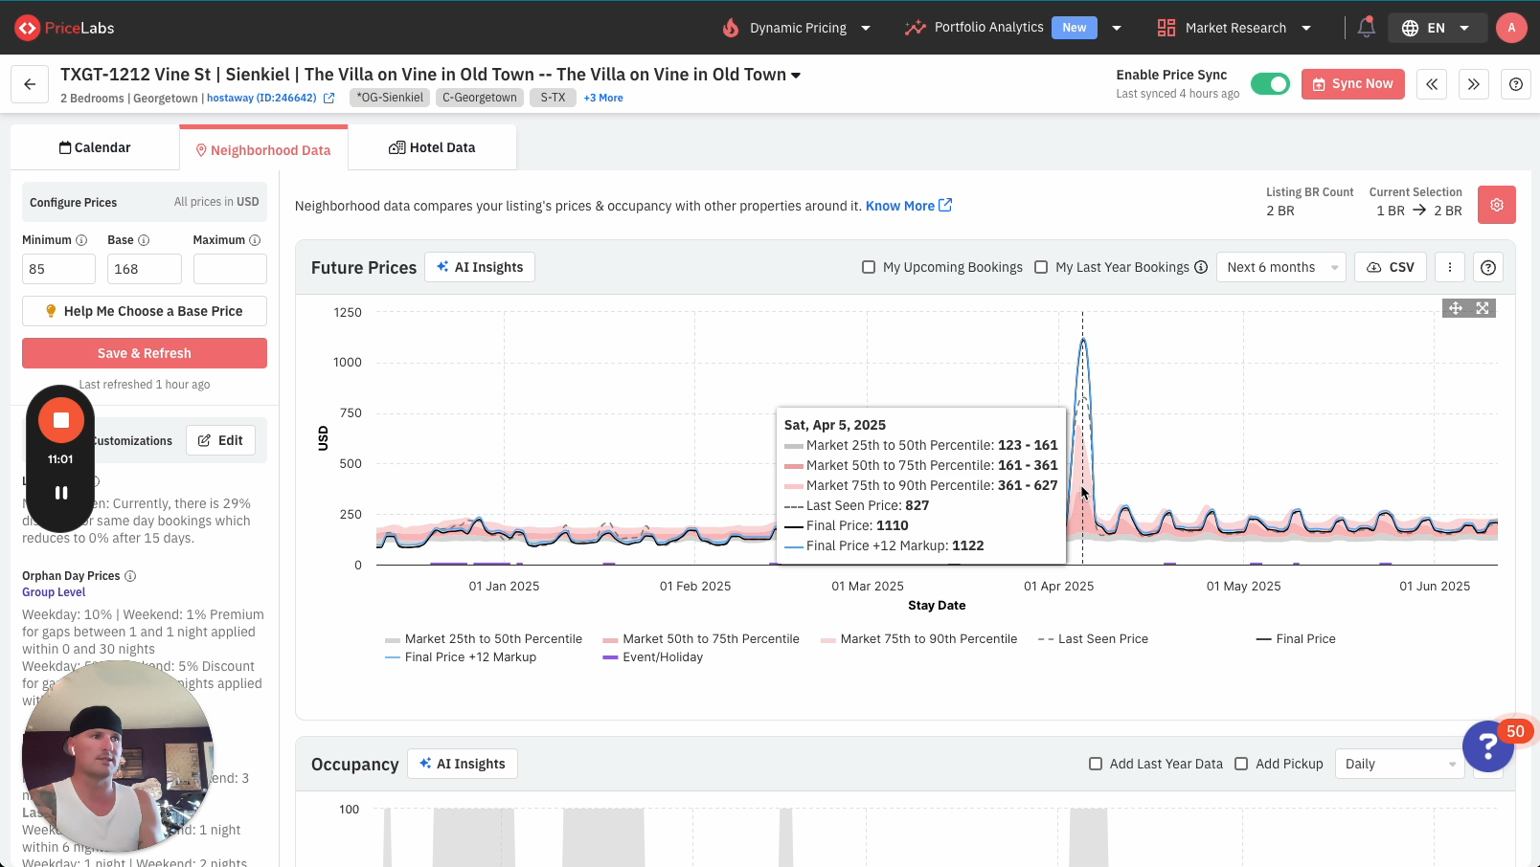
Task: Tick the Add Pickup checkbox
Action: pyautogui.click(x=1241, y=764)
